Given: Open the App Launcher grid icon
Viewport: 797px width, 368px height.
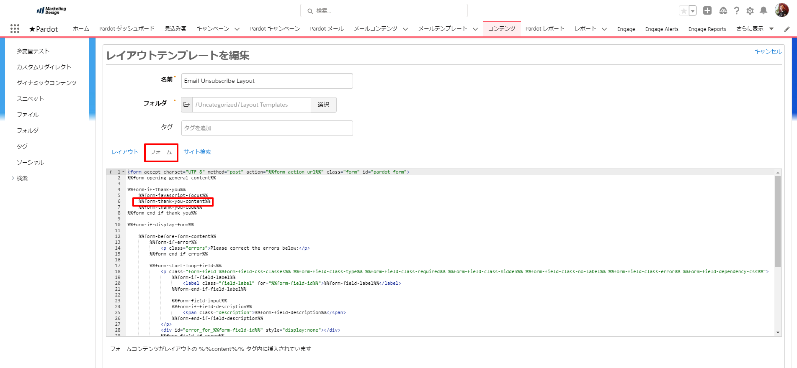Looking at the screenshot, I should (15, 28).
